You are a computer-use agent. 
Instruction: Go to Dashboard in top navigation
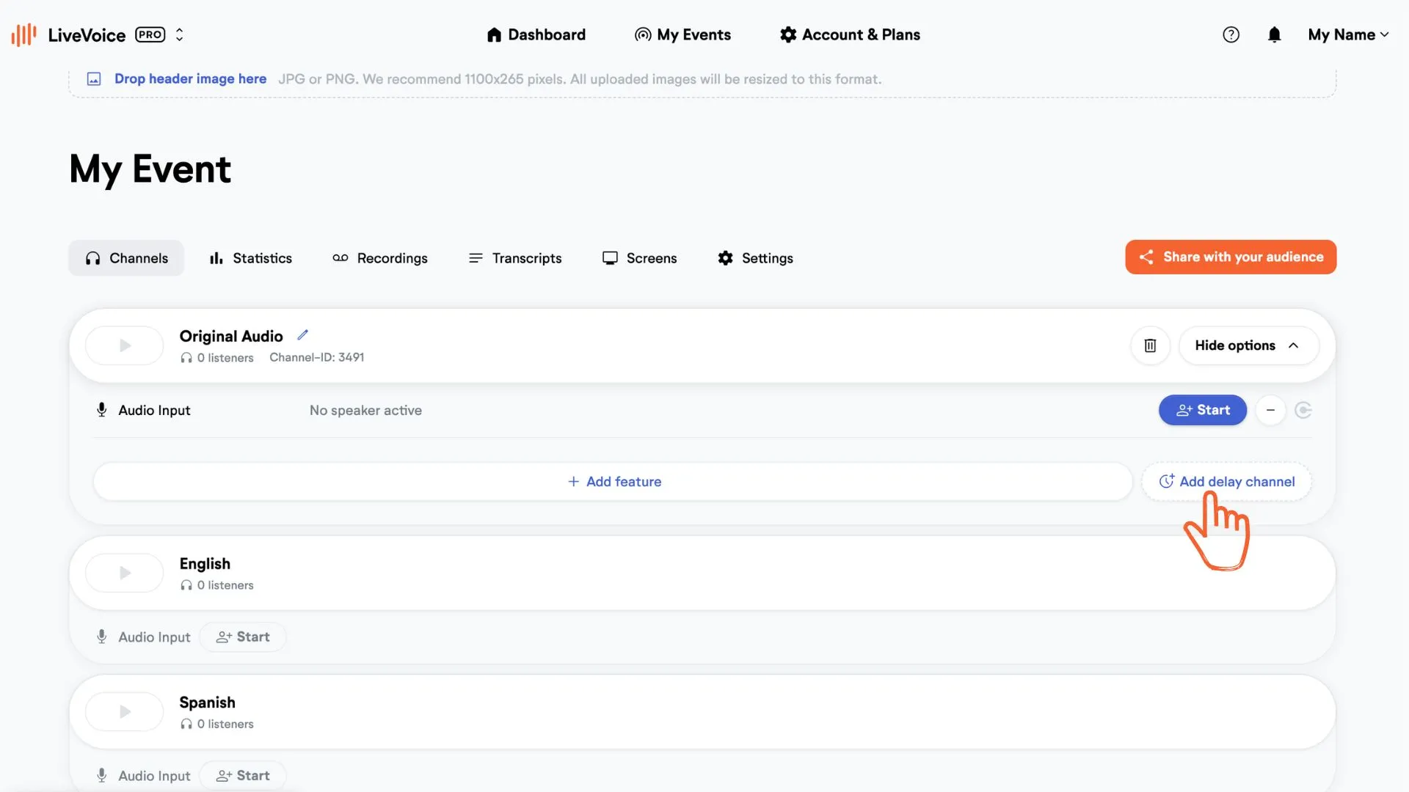536,34
